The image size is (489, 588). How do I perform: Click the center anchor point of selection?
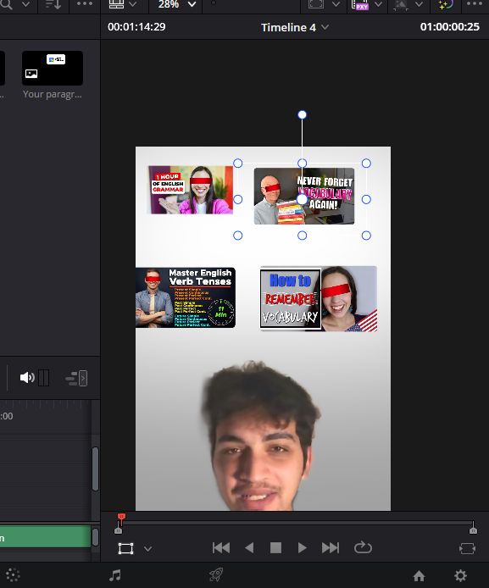pos(302,199)
